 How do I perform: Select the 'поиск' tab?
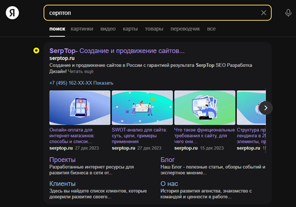tap(57, 29)
